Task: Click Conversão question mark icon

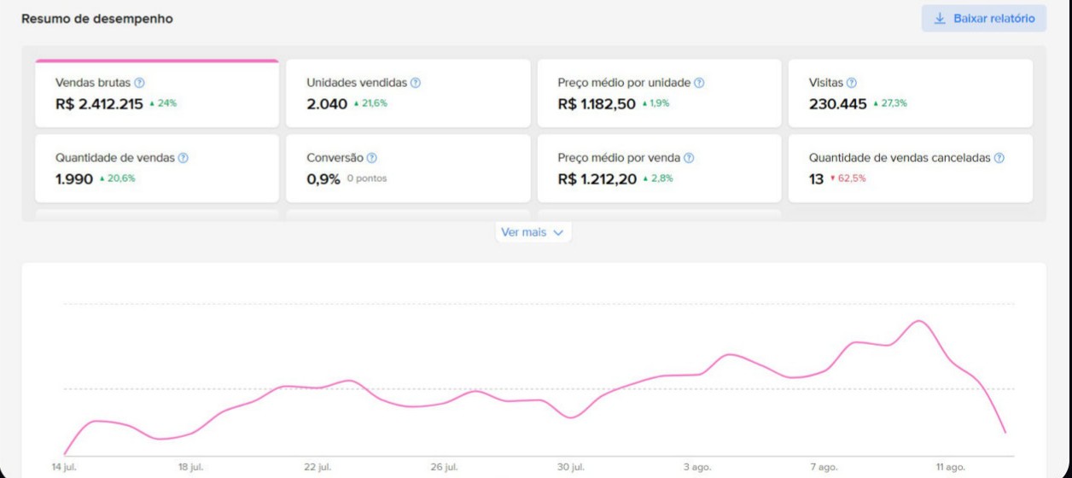Action: point(372,158)
